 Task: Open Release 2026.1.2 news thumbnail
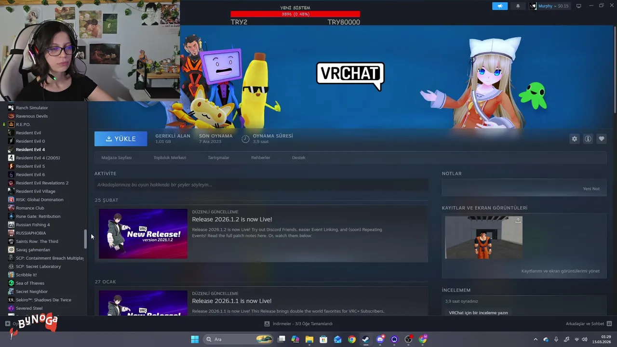pyautogui.click(x=143, y=234)
